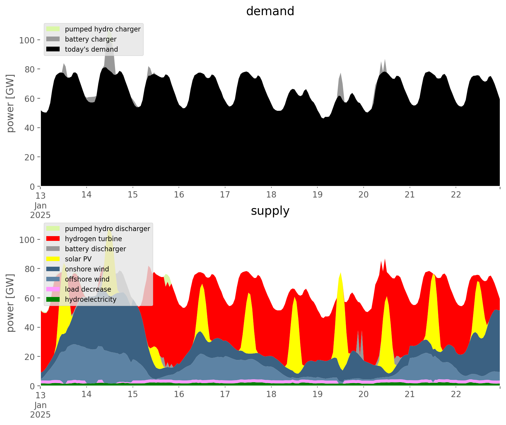Select the 'today's demand' legend label

pos(91,49)
